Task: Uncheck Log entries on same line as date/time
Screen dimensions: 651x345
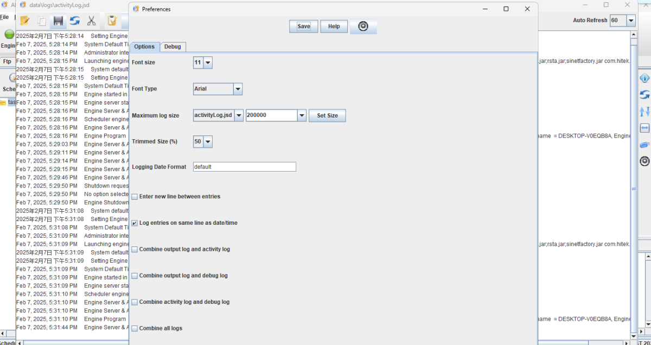Action: (x=135, y=223)
